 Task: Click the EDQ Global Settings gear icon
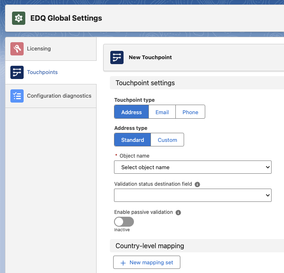(x=19, y=18)
